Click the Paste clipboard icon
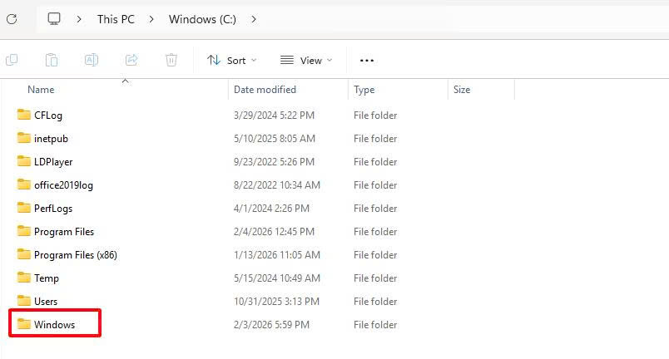Image resolution: width=669 pixels, height=359 pixels. (52, 60)
